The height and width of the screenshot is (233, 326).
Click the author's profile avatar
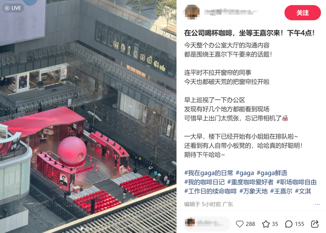click(x=192, y=12)
